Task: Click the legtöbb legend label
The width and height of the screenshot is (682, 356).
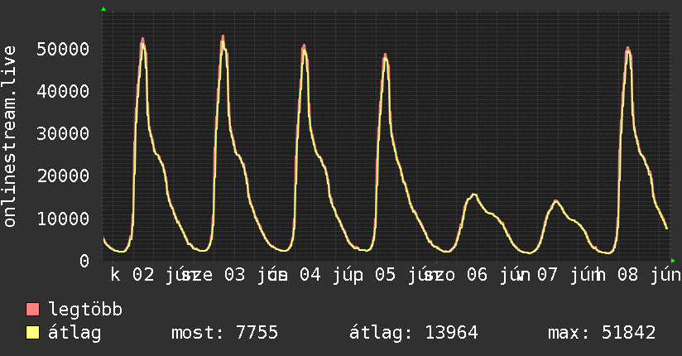Action: [85, 310]
